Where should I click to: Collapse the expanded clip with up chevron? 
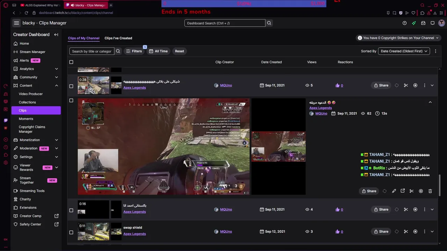[x=430, y=102]
